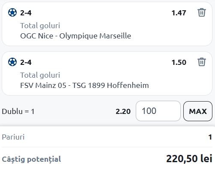Viewport: 215px width, 169px height.
Task: Click the Pariuri count value 1
Action: (210, 137)
